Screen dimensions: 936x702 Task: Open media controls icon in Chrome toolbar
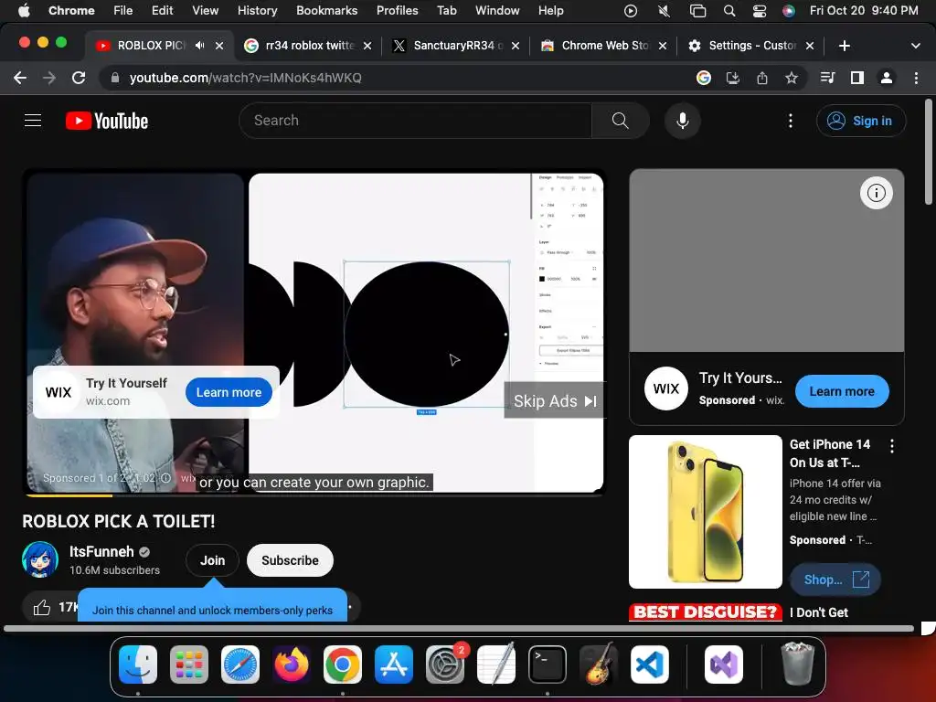coord(828,78)
